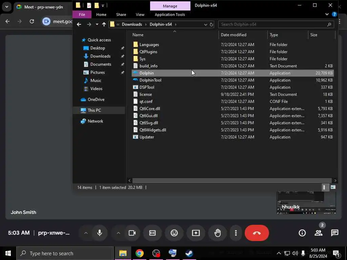Click the present screen button
This screenshot has height=260, width=347.
point(196,233)
